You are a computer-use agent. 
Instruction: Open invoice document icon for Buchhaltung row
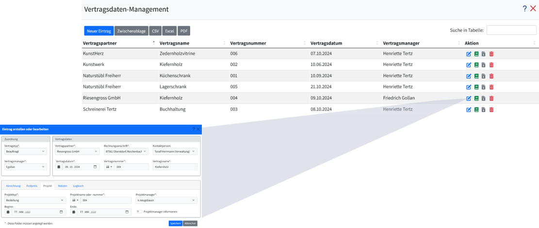pyautogui.click(x=484, y=110)
